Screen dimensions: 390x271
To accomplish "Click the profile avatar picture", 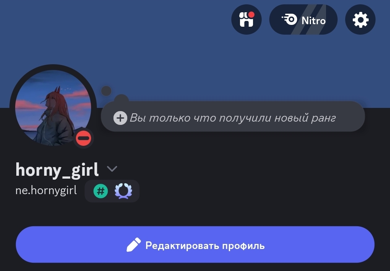I will (x=53, y=108).
